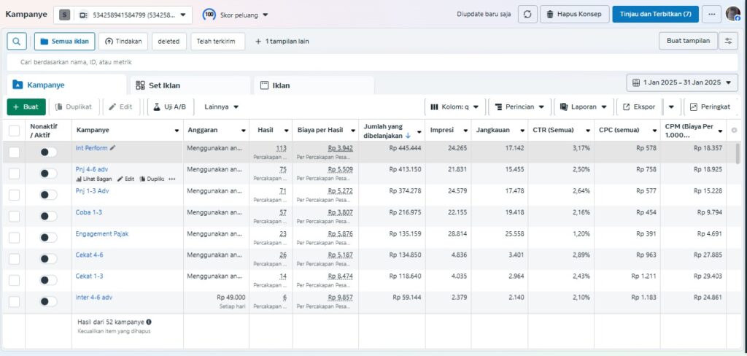Screen dimensions: 747x356
Task: Open the Perincian breakdown dropdown
Action: click(519, 107)
